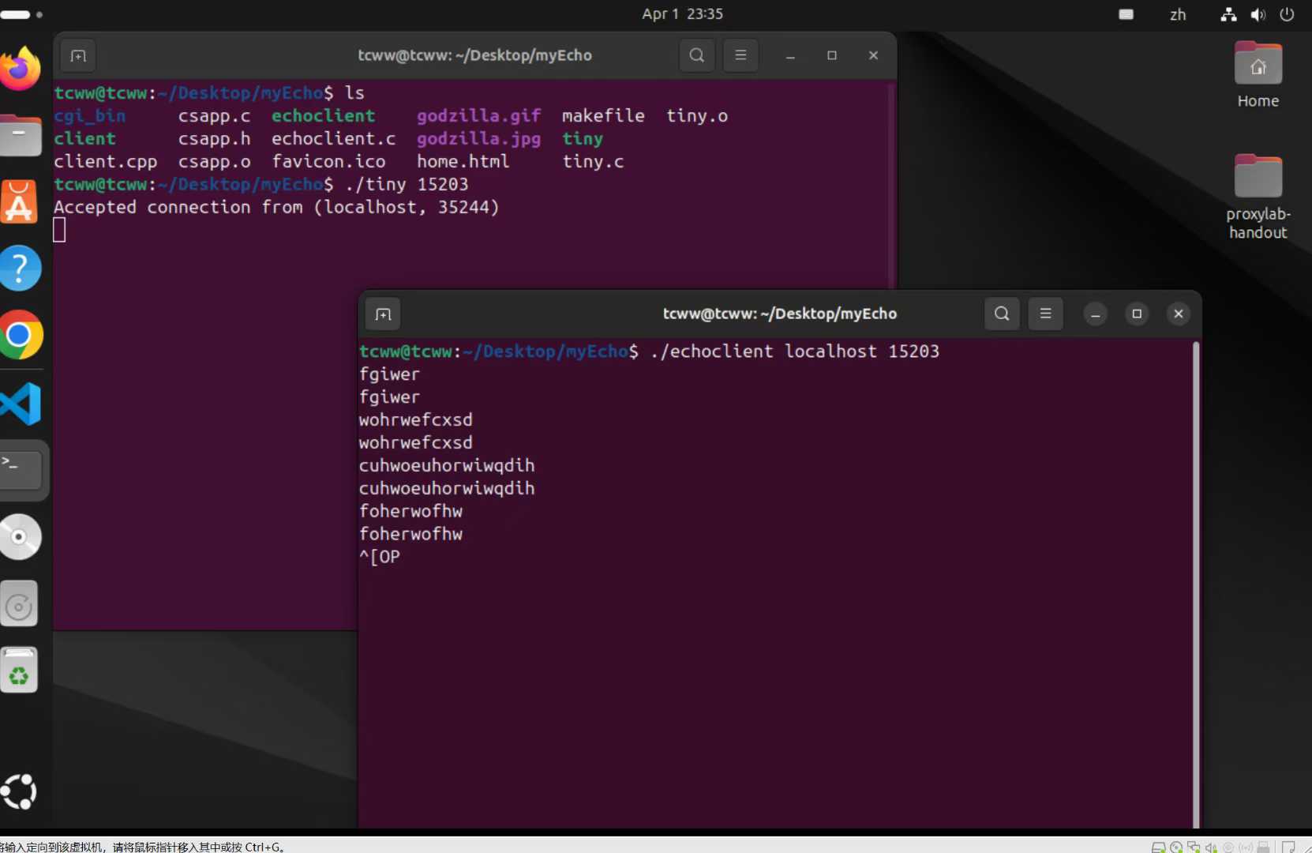
Task: Click the front terminal's vertical scrollbar
Action: (x=1196, y=584)
